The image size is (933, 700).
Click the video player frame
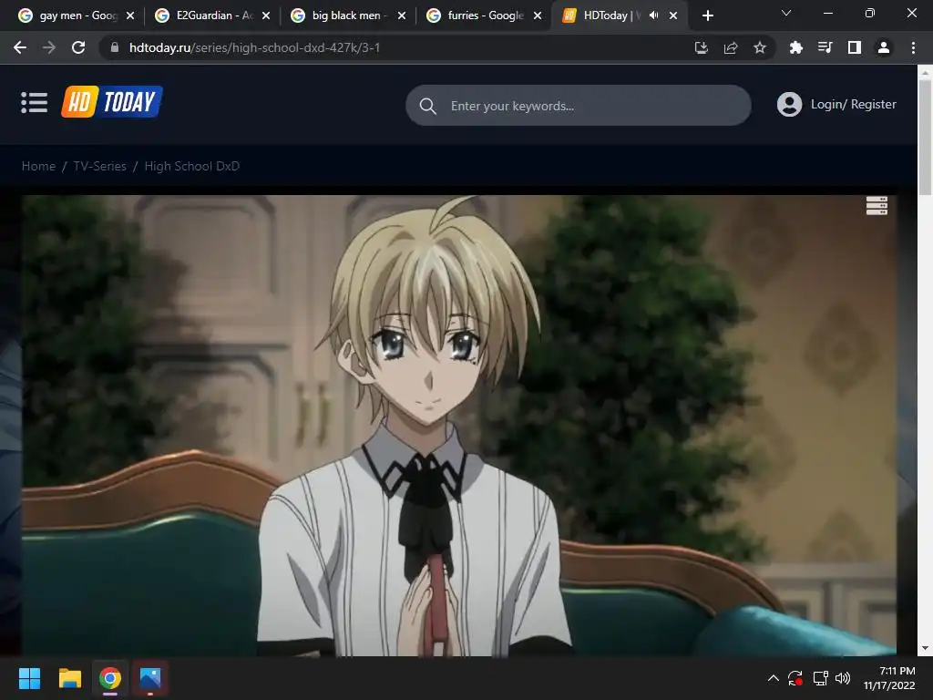pyautogui.click(x=459, y=426)
